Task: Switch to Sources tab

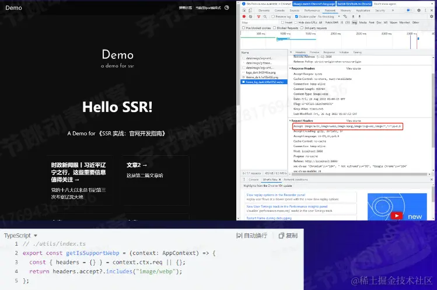Action: coord(294,11)
